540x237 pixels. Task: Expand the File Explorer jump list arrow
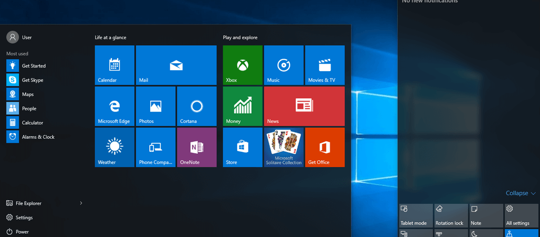click(81, 203)
